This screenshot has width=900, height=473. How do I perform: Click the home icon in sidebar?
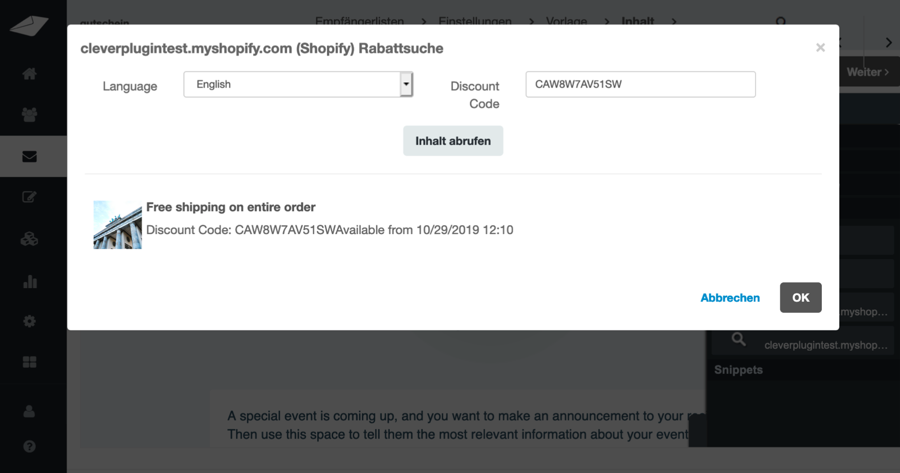click(30, 74)
